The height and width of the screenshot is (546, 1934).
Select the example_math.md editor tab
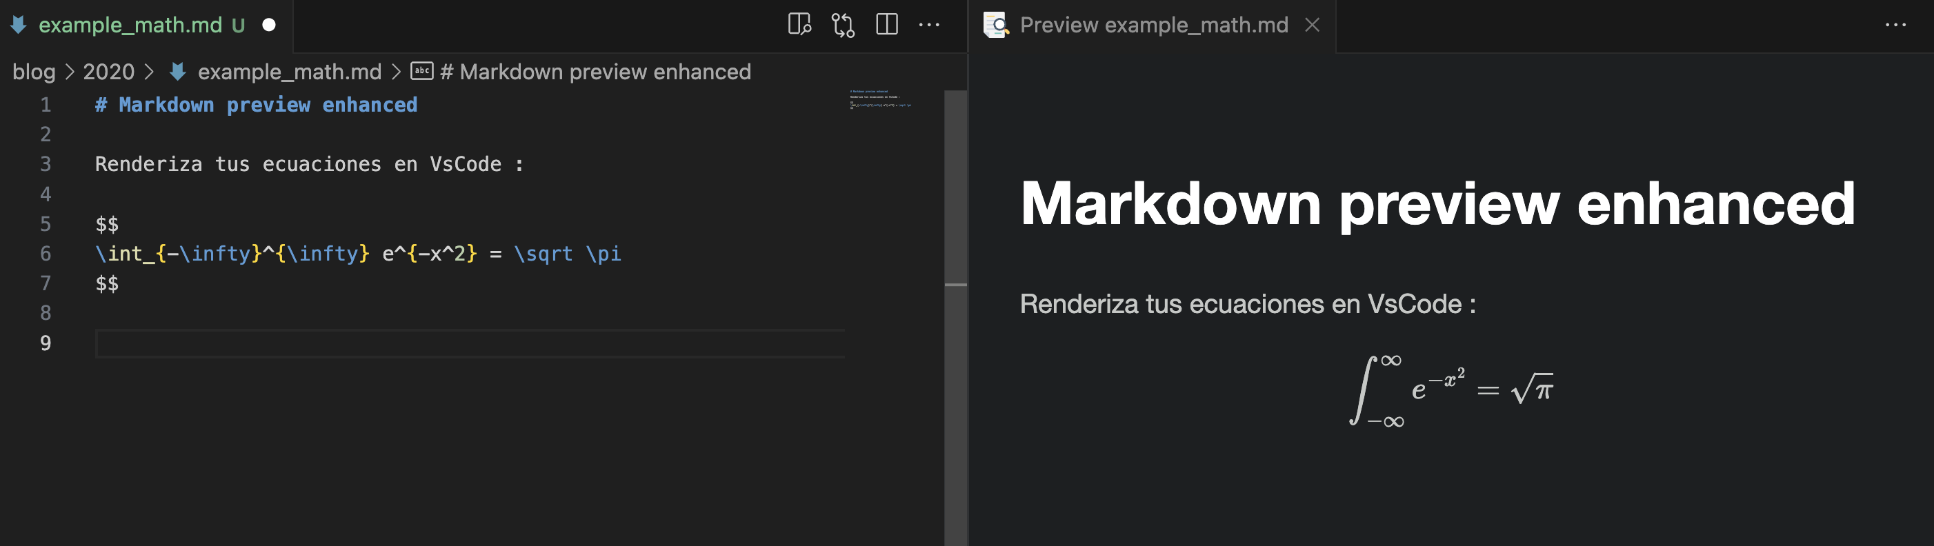tap(146, 26)
